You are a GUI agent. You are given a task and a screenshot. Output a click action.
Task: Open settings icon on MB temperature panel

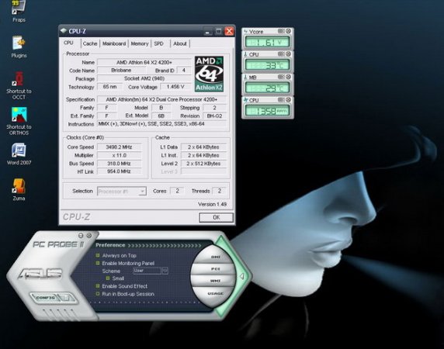(x=281, y=77)
